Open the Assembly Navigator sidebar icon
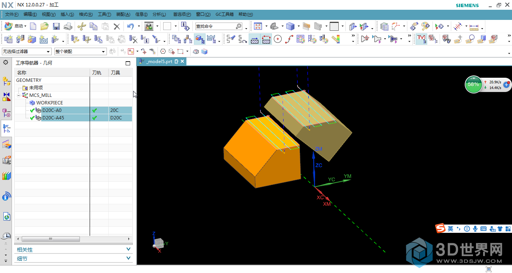The width and height of the screenshot is (512, 273). pos(7,81)
